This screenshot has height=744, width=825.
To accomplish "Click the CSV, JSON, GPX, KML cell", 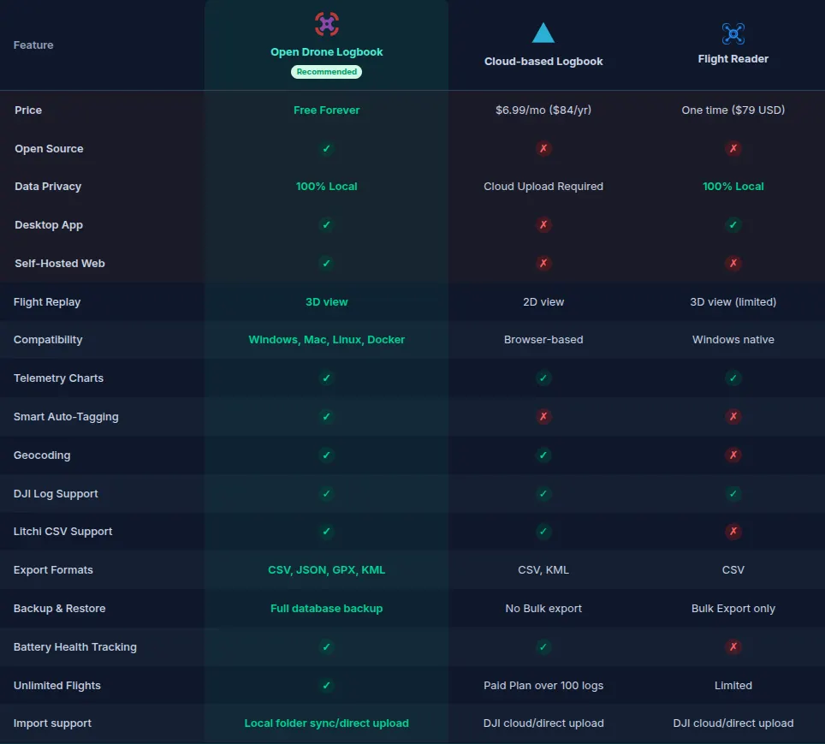I will (326, 569).
